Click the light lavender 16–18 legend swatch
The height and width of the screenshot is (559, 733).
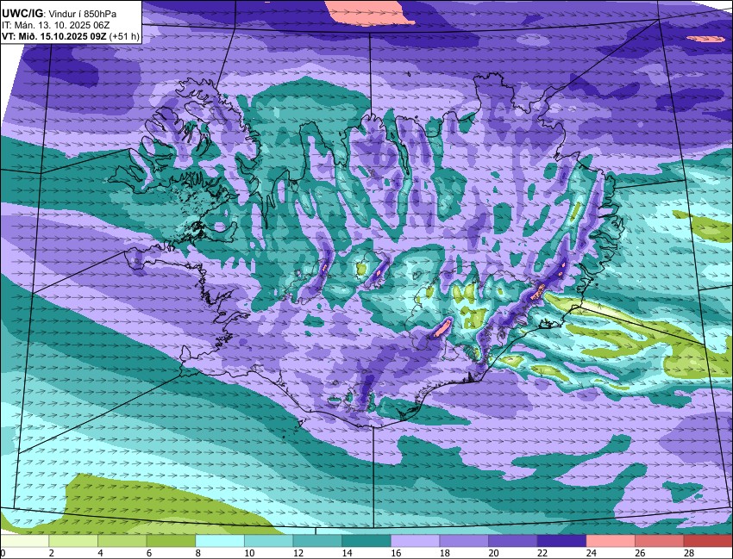pyautogui.click(x=415, y=541)
